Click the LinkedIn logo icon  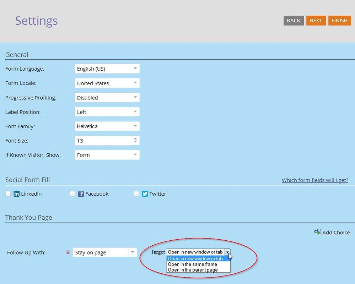pyautogui.click(x=17, y=194)
